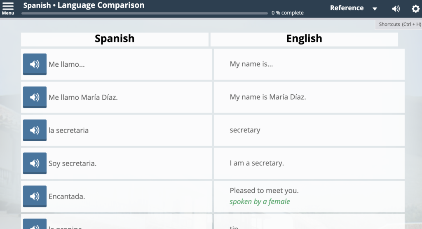
Task: Open the Reference menu label
Action: coord(347,8)
